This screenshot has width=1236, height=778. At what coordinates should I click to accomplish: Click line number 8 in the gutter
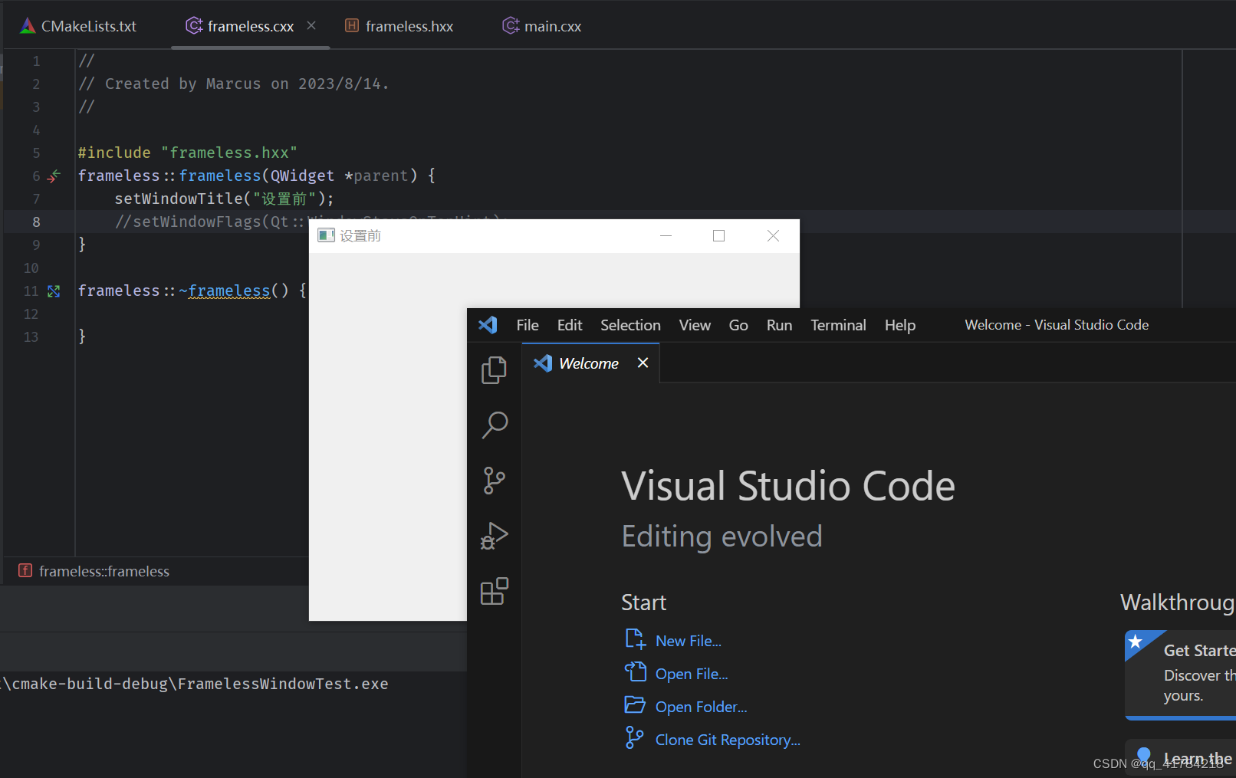click(x=36, y=222)
